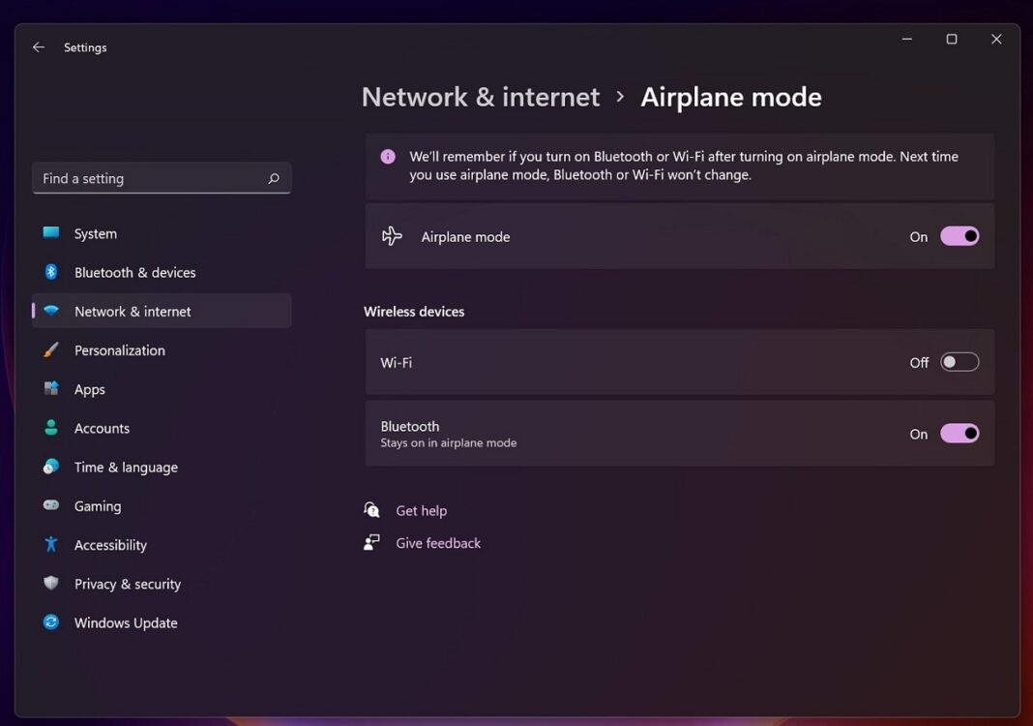The width and height of the screenshot is (1033, 726).
Task: Click the back arrow in Settings
Action: tap(38, 46)
